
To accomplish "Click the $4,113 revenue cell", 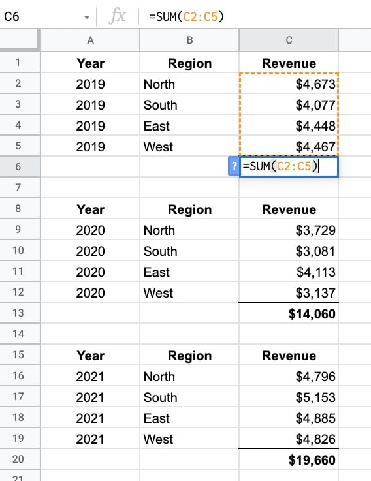I will click(x=289, y=272).
